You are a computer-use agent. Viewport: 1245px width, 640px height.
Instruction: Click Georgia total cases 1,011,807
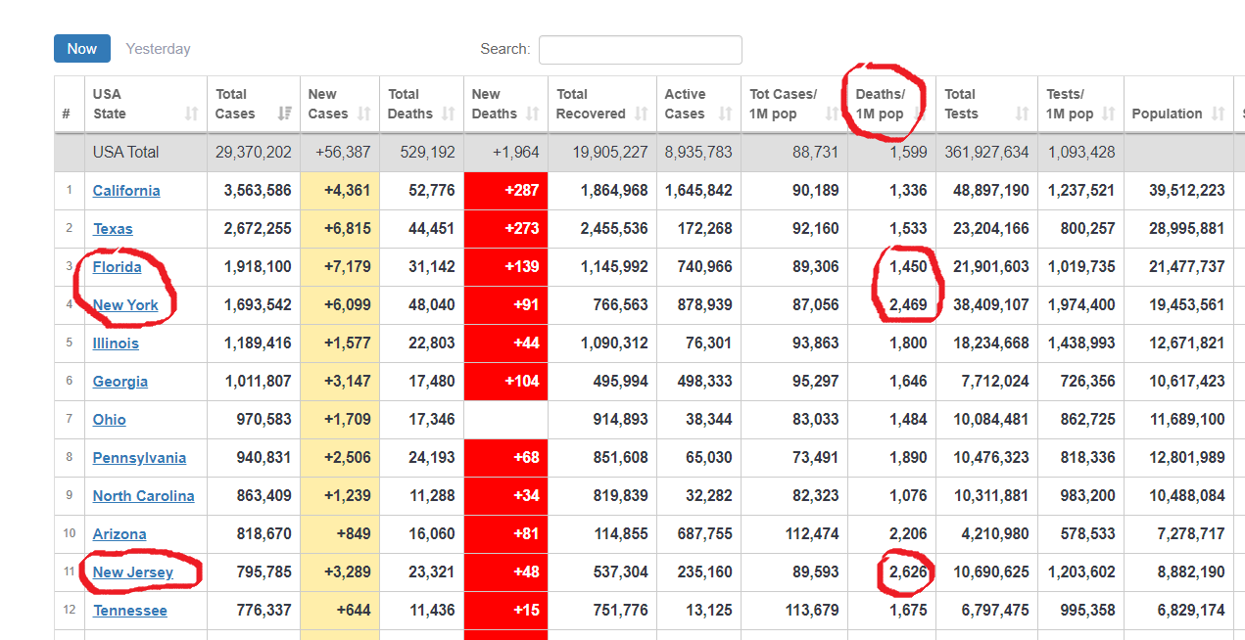258,382
